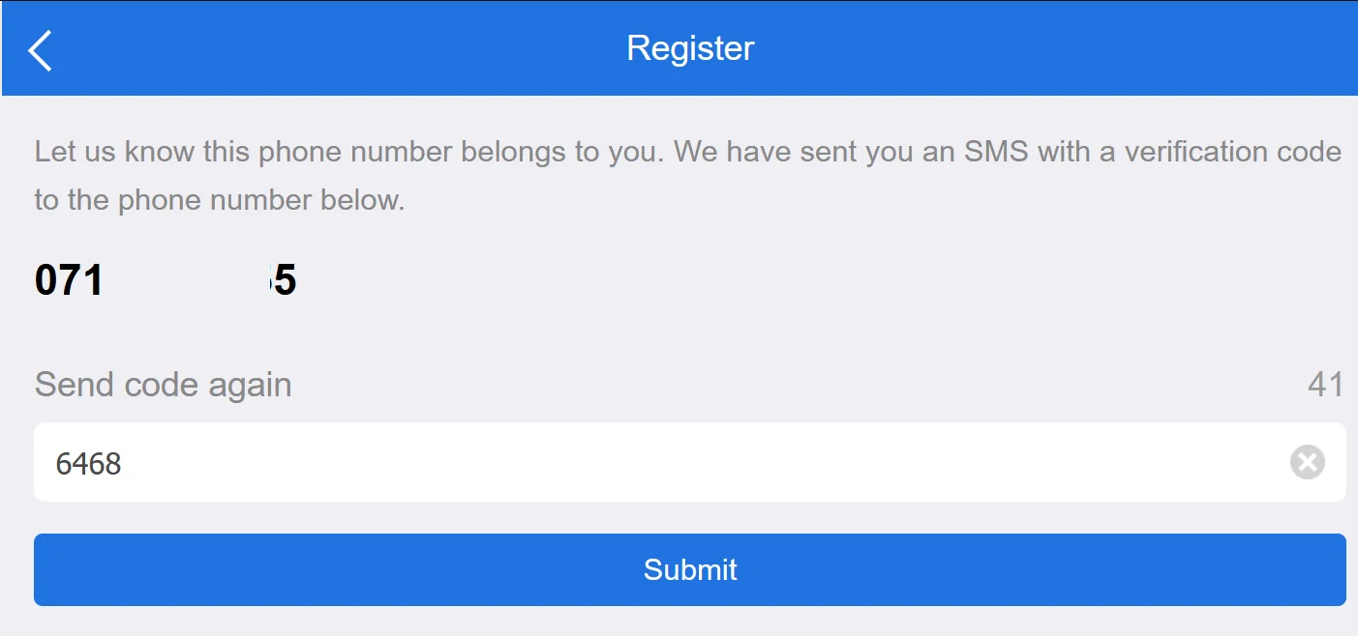The width and height of the screenshot is (1358, 636).
Task: Click the Register page title
Action: [690, 48]
